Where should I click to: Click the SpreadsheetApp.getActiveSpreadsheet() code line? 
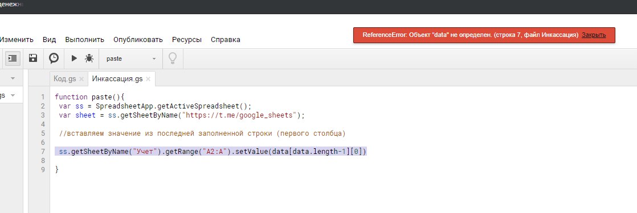155,106
